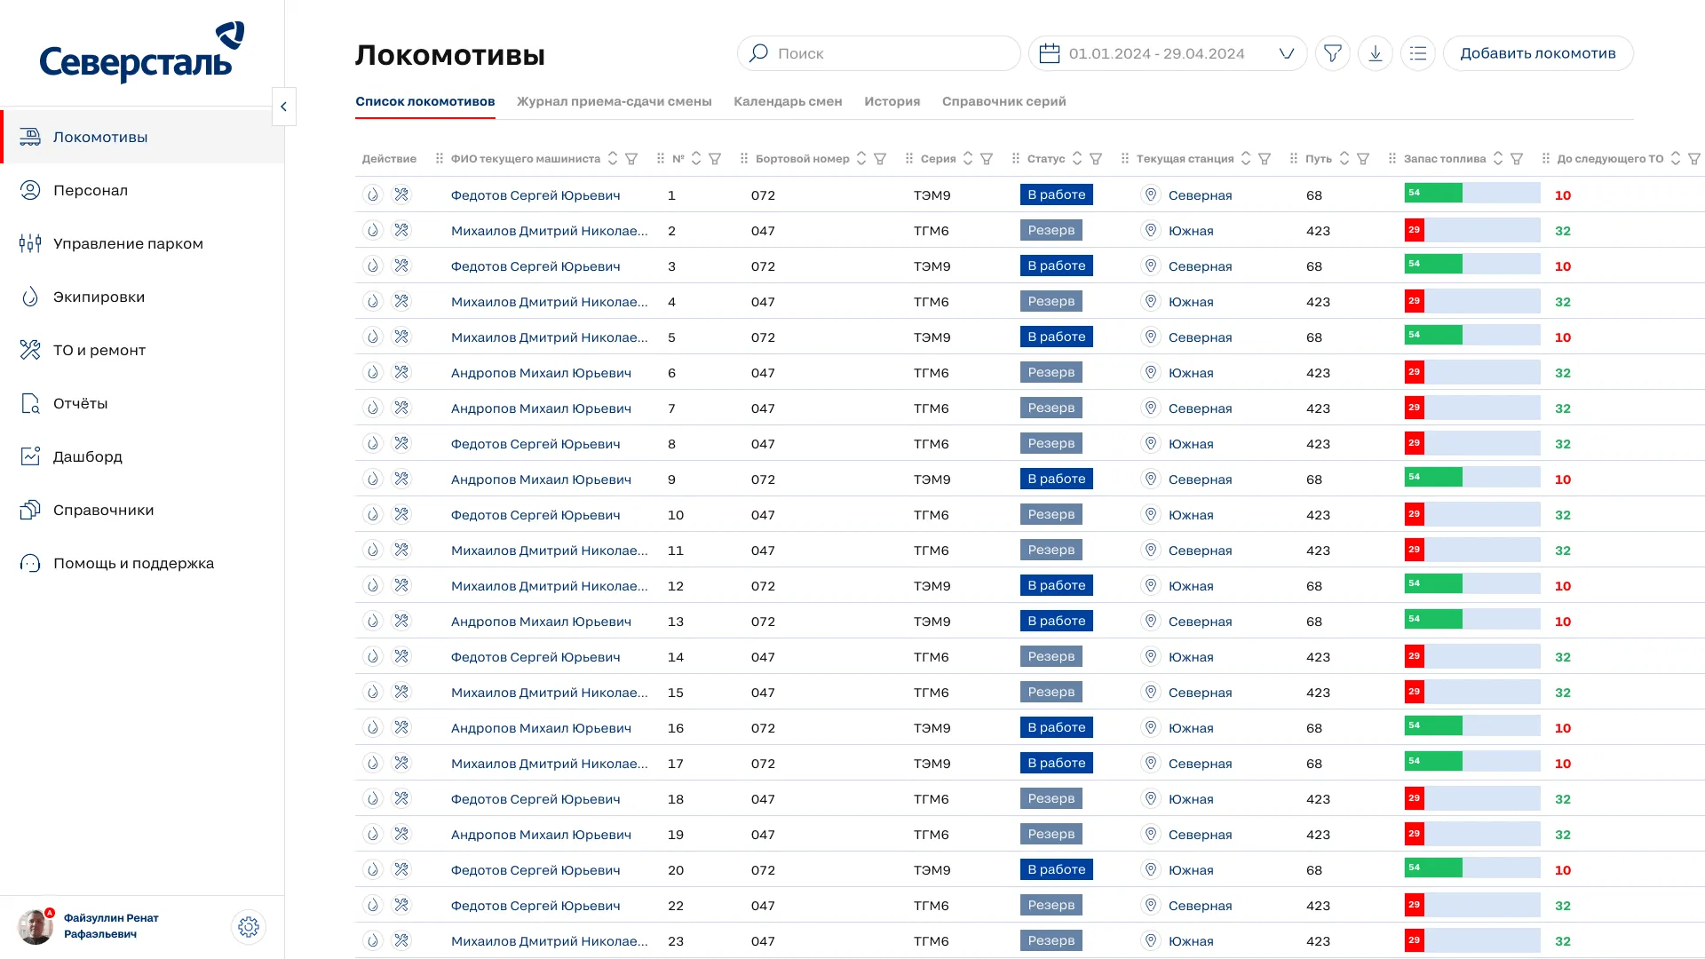Open ТО и ремонт in the sidebar
1705x959 pixels.
click(142, 350)
